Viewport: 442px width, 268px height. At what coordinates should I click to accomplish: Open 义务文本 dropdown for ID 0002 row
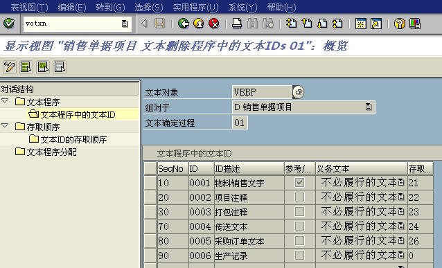(x=401, y=197)
